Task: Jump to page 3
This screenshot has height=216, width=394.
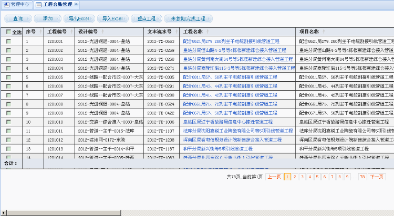Action: click(302, 177)
